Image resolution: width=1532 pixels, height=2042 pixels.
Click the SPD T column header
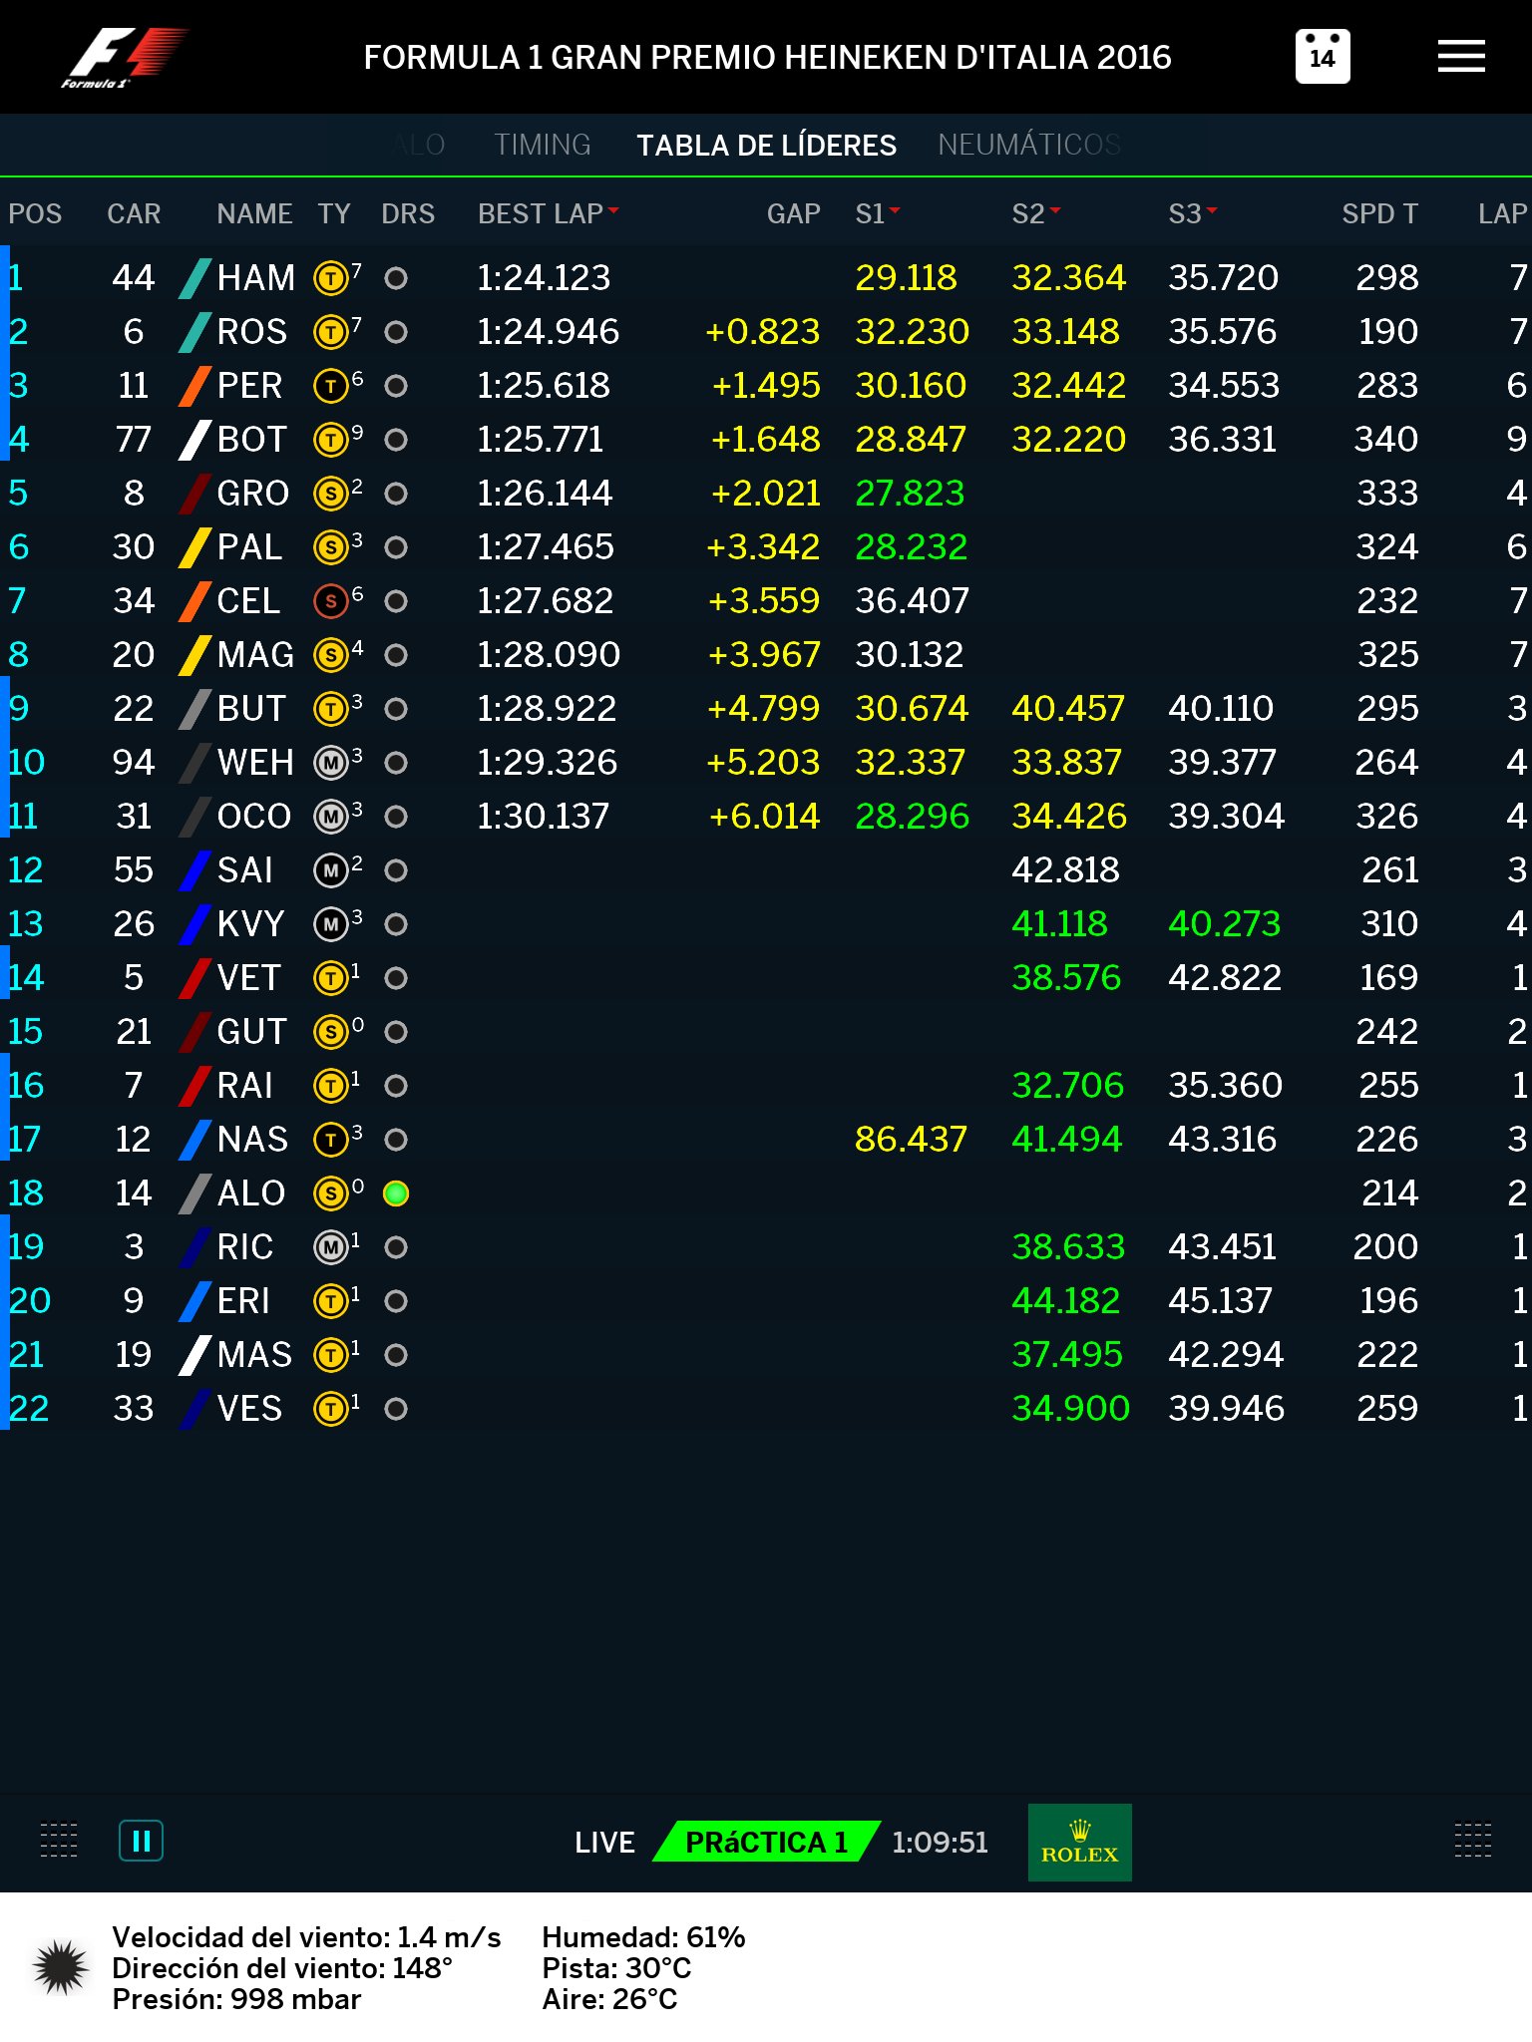[x=1379, y=213]
